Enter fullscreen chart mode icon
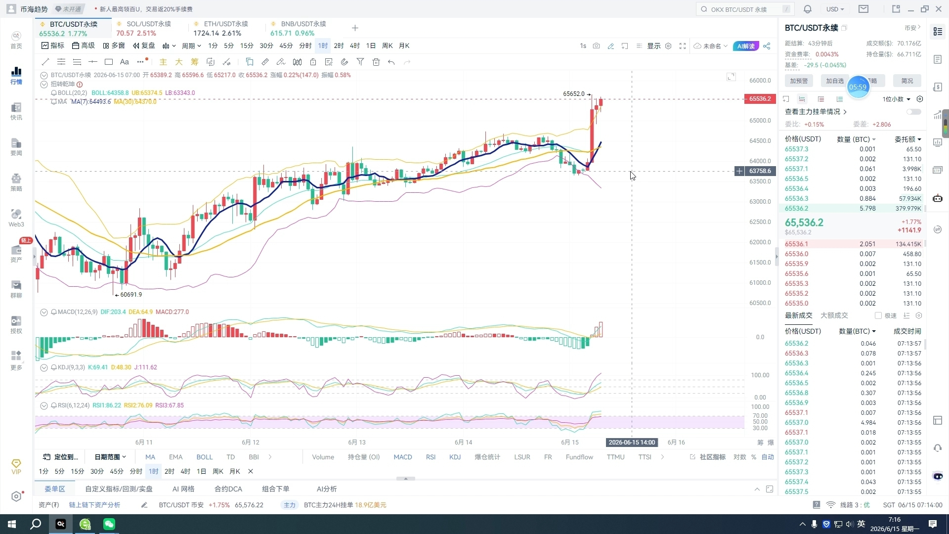This screenshot has height=534, width=949. [683, 46]
